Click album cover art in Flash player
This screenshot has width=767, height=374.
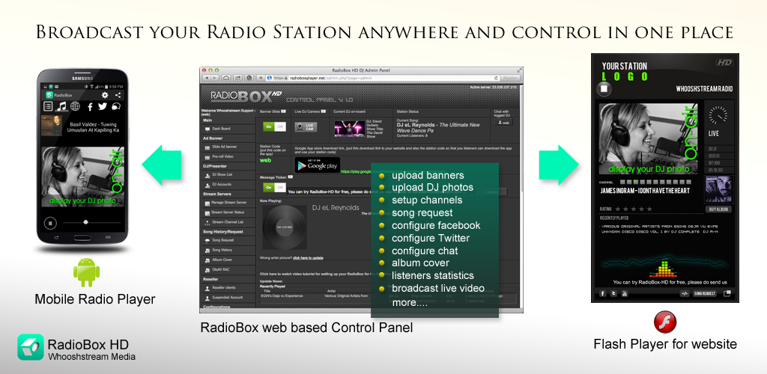coord(718,190)
